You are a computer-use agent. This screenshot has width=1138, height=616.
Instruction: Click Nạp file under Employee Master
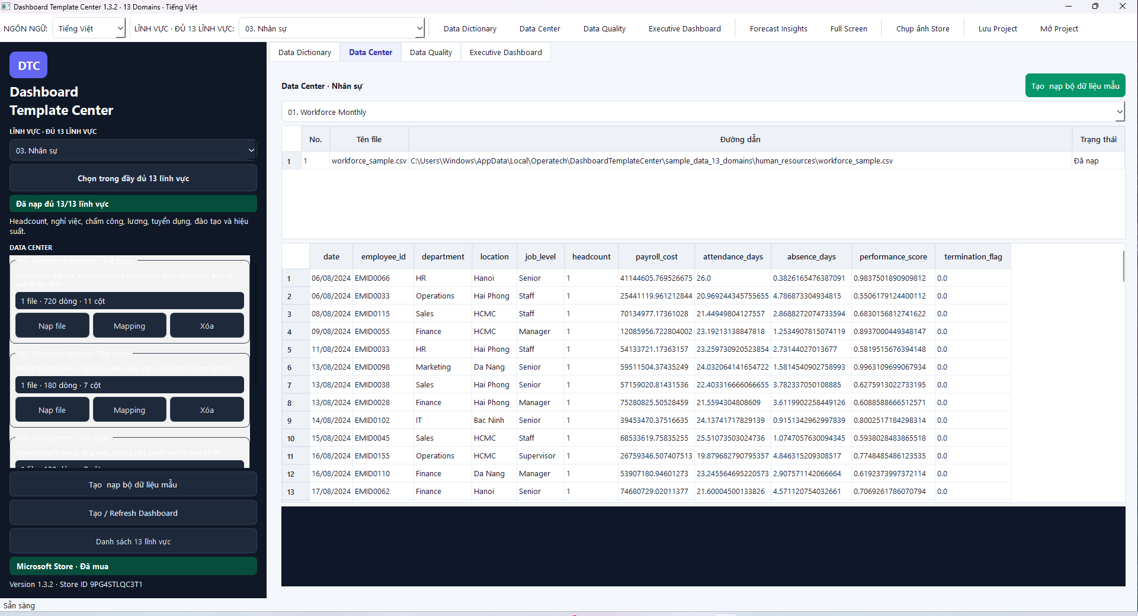52,410
